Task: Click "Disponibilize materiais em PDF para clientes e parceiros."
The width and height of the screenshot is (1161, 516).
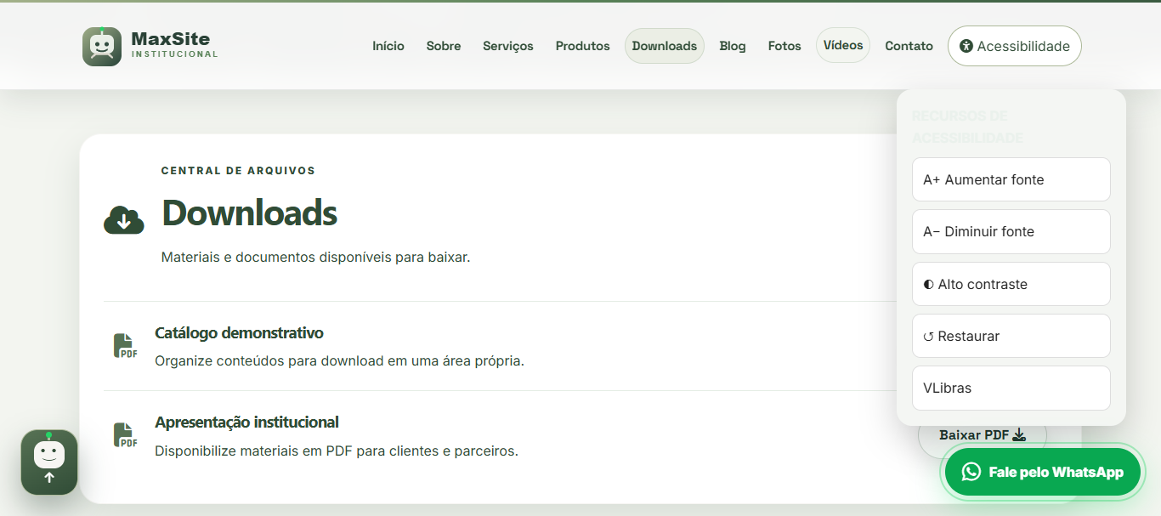Action: (337, 451)
